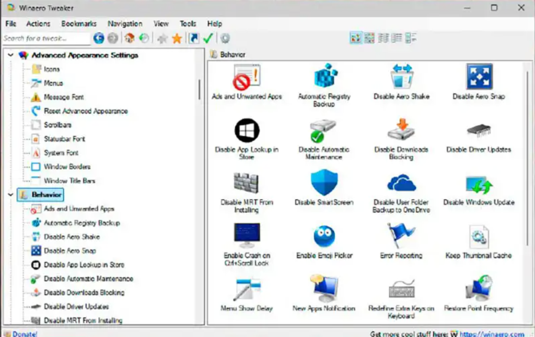Click the Home icon in toolbar
The image size is (535, 337).
click(129, 38)
